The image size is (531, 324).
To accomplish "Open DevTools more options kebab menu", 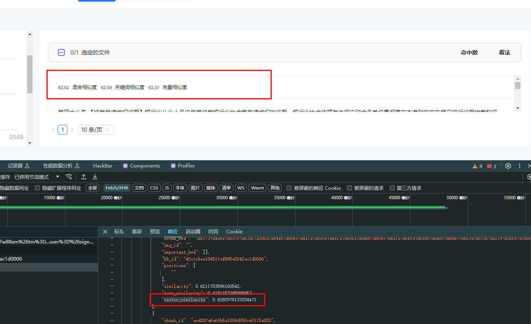I will click(519, 166).
